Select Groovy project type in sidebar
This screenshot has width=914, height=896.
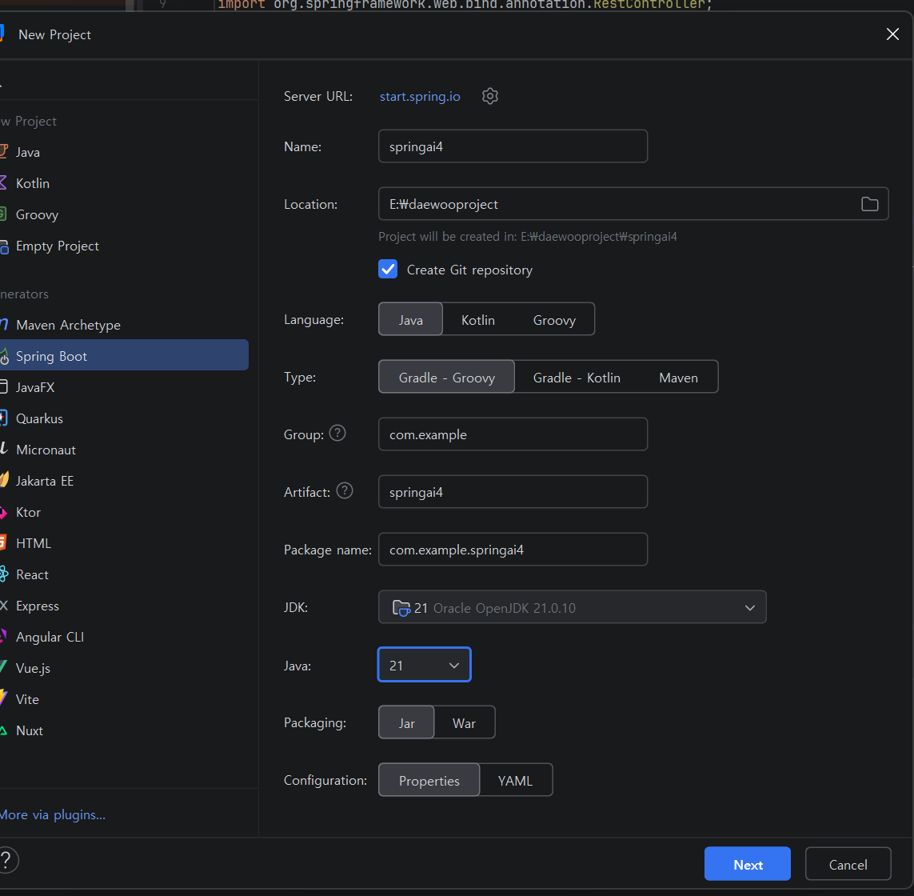(124, 214)
